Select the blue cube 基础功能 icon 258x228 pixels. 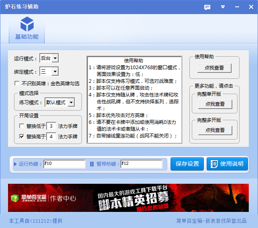[x=27, y=24]
